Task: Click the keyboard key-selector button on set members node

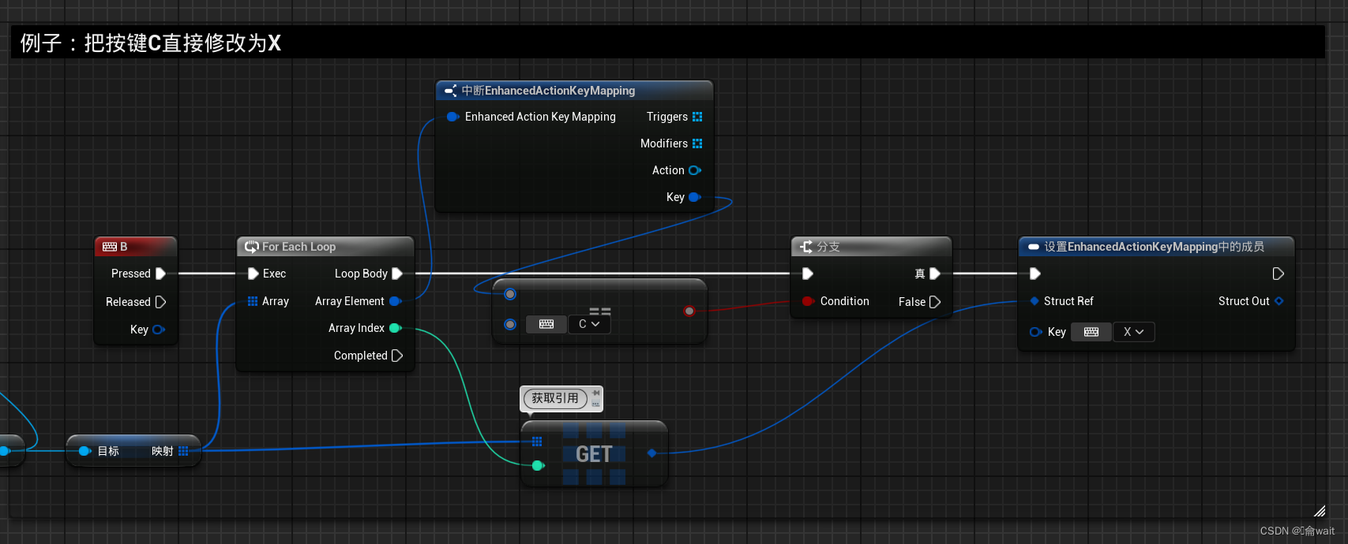Action: click(x=1091, y=332)
